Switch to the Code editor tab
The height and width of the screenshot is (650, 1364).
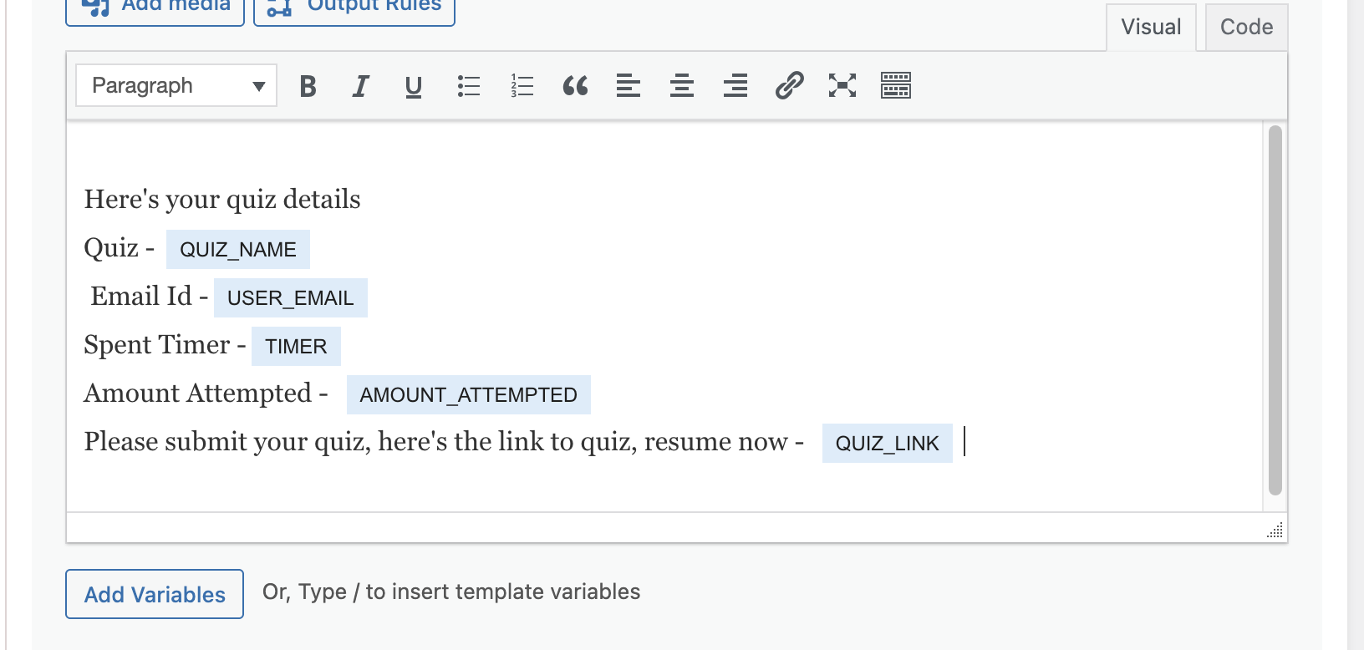tap(1246, 28)
